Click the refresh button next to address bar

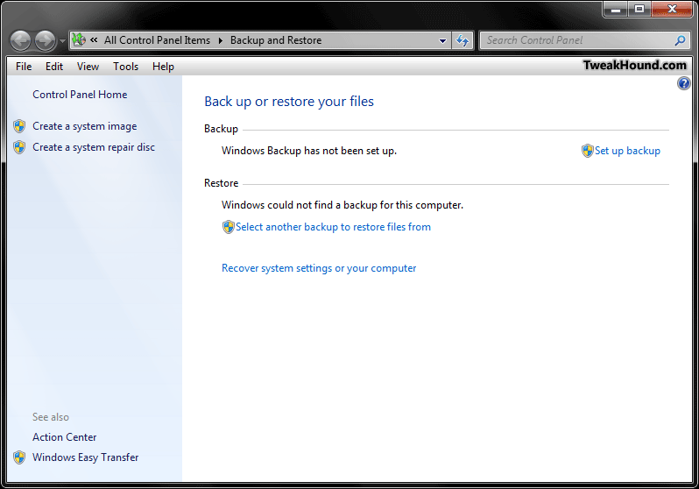tap(462, 40)
